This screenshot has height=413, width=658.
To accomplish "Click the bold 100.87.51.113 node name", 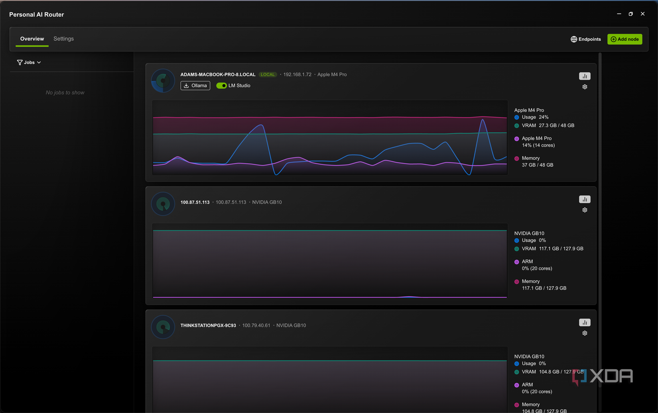I will (195, 202).
